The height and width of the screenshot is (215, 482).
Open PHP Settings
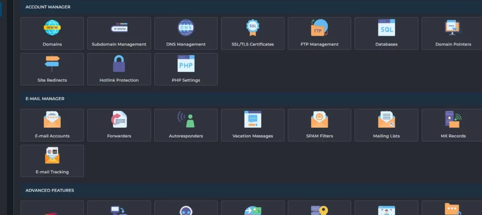pyautogui.click(x=186, y=69)
